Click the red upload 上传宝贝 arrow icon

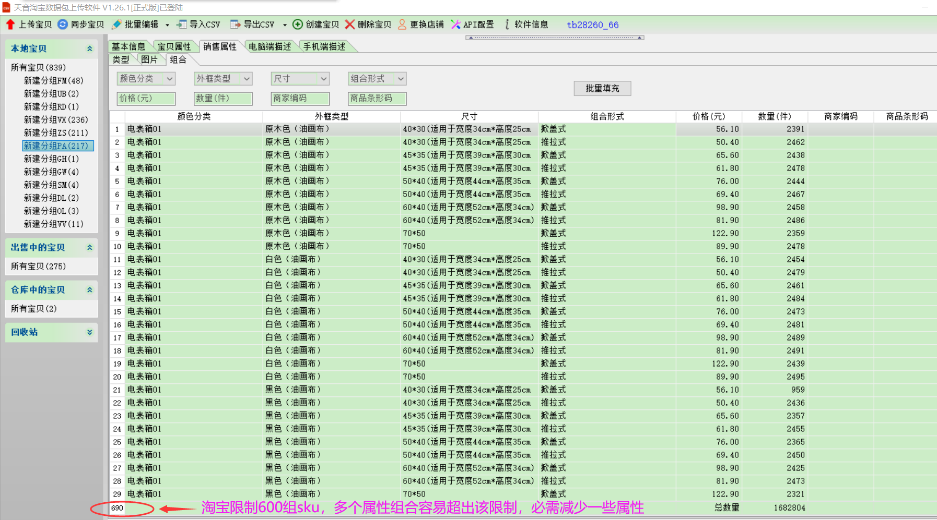click(10, 25)
